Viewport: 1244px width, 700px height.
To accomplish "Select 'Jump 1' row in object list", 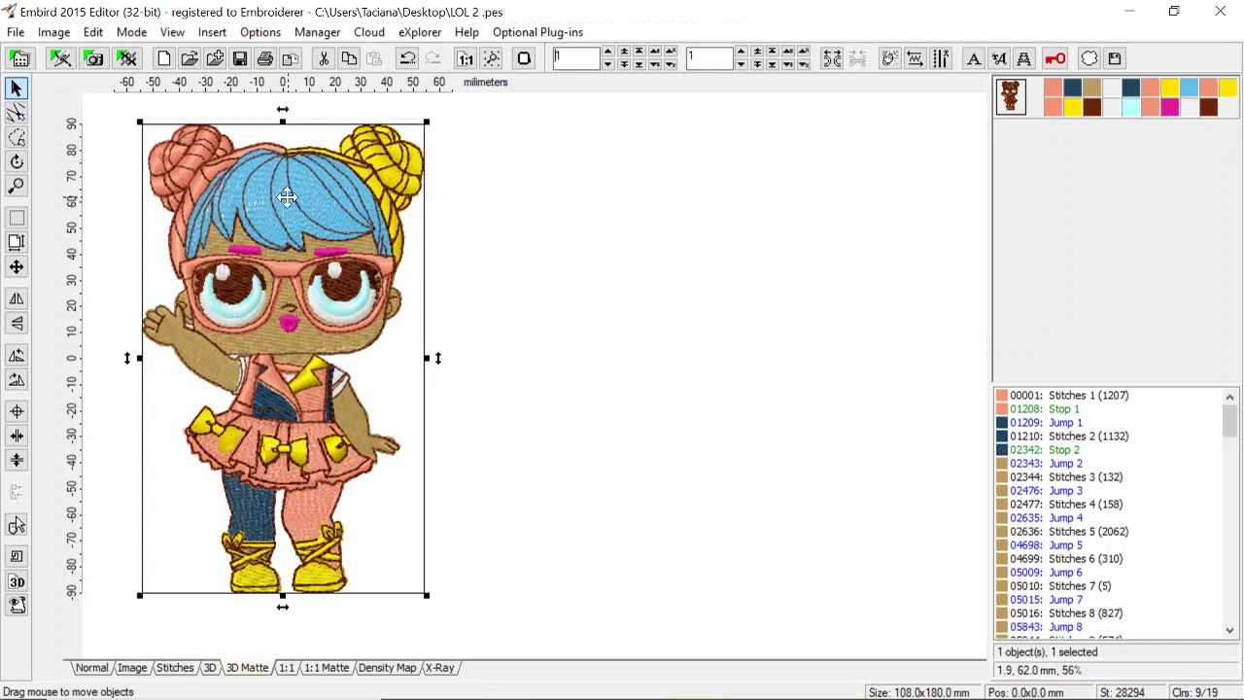I will pyautogui.click(x=1046, y=423).
